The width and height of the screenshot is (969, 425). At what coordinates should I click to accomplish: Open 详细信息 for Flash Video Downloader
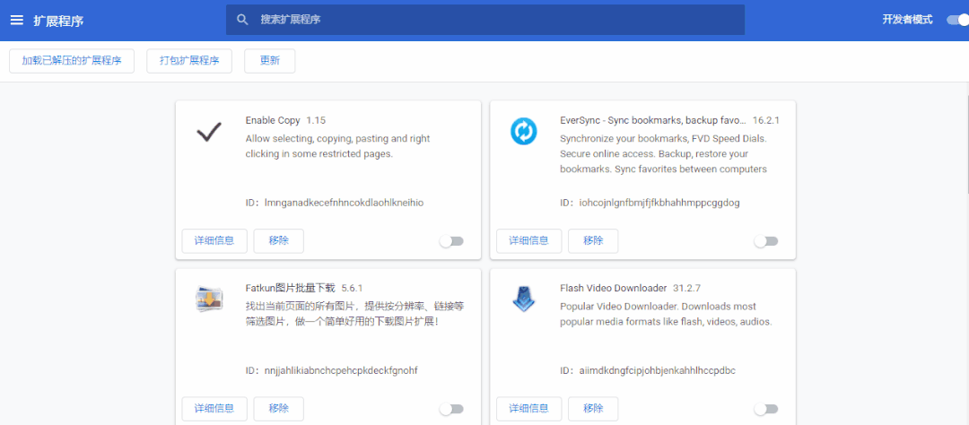click(529, 408)
